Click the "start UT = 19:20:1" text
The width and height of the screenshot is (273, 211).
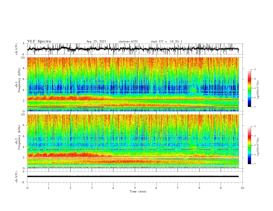166,41
